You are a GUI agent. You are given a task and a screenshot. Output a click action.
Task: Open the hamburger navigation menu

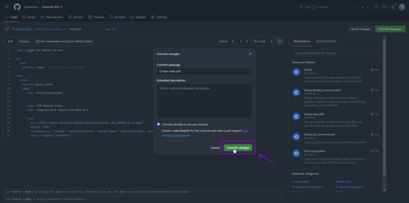click(x=7, y=7)
